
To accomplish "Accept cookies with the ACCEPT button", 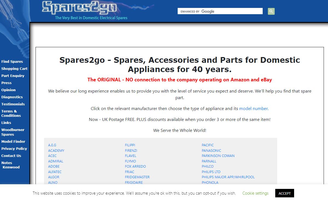I will coord(285,193).
